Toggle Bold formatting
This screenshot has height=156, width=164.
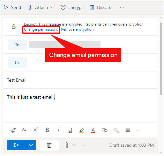[x=47, y=130]
